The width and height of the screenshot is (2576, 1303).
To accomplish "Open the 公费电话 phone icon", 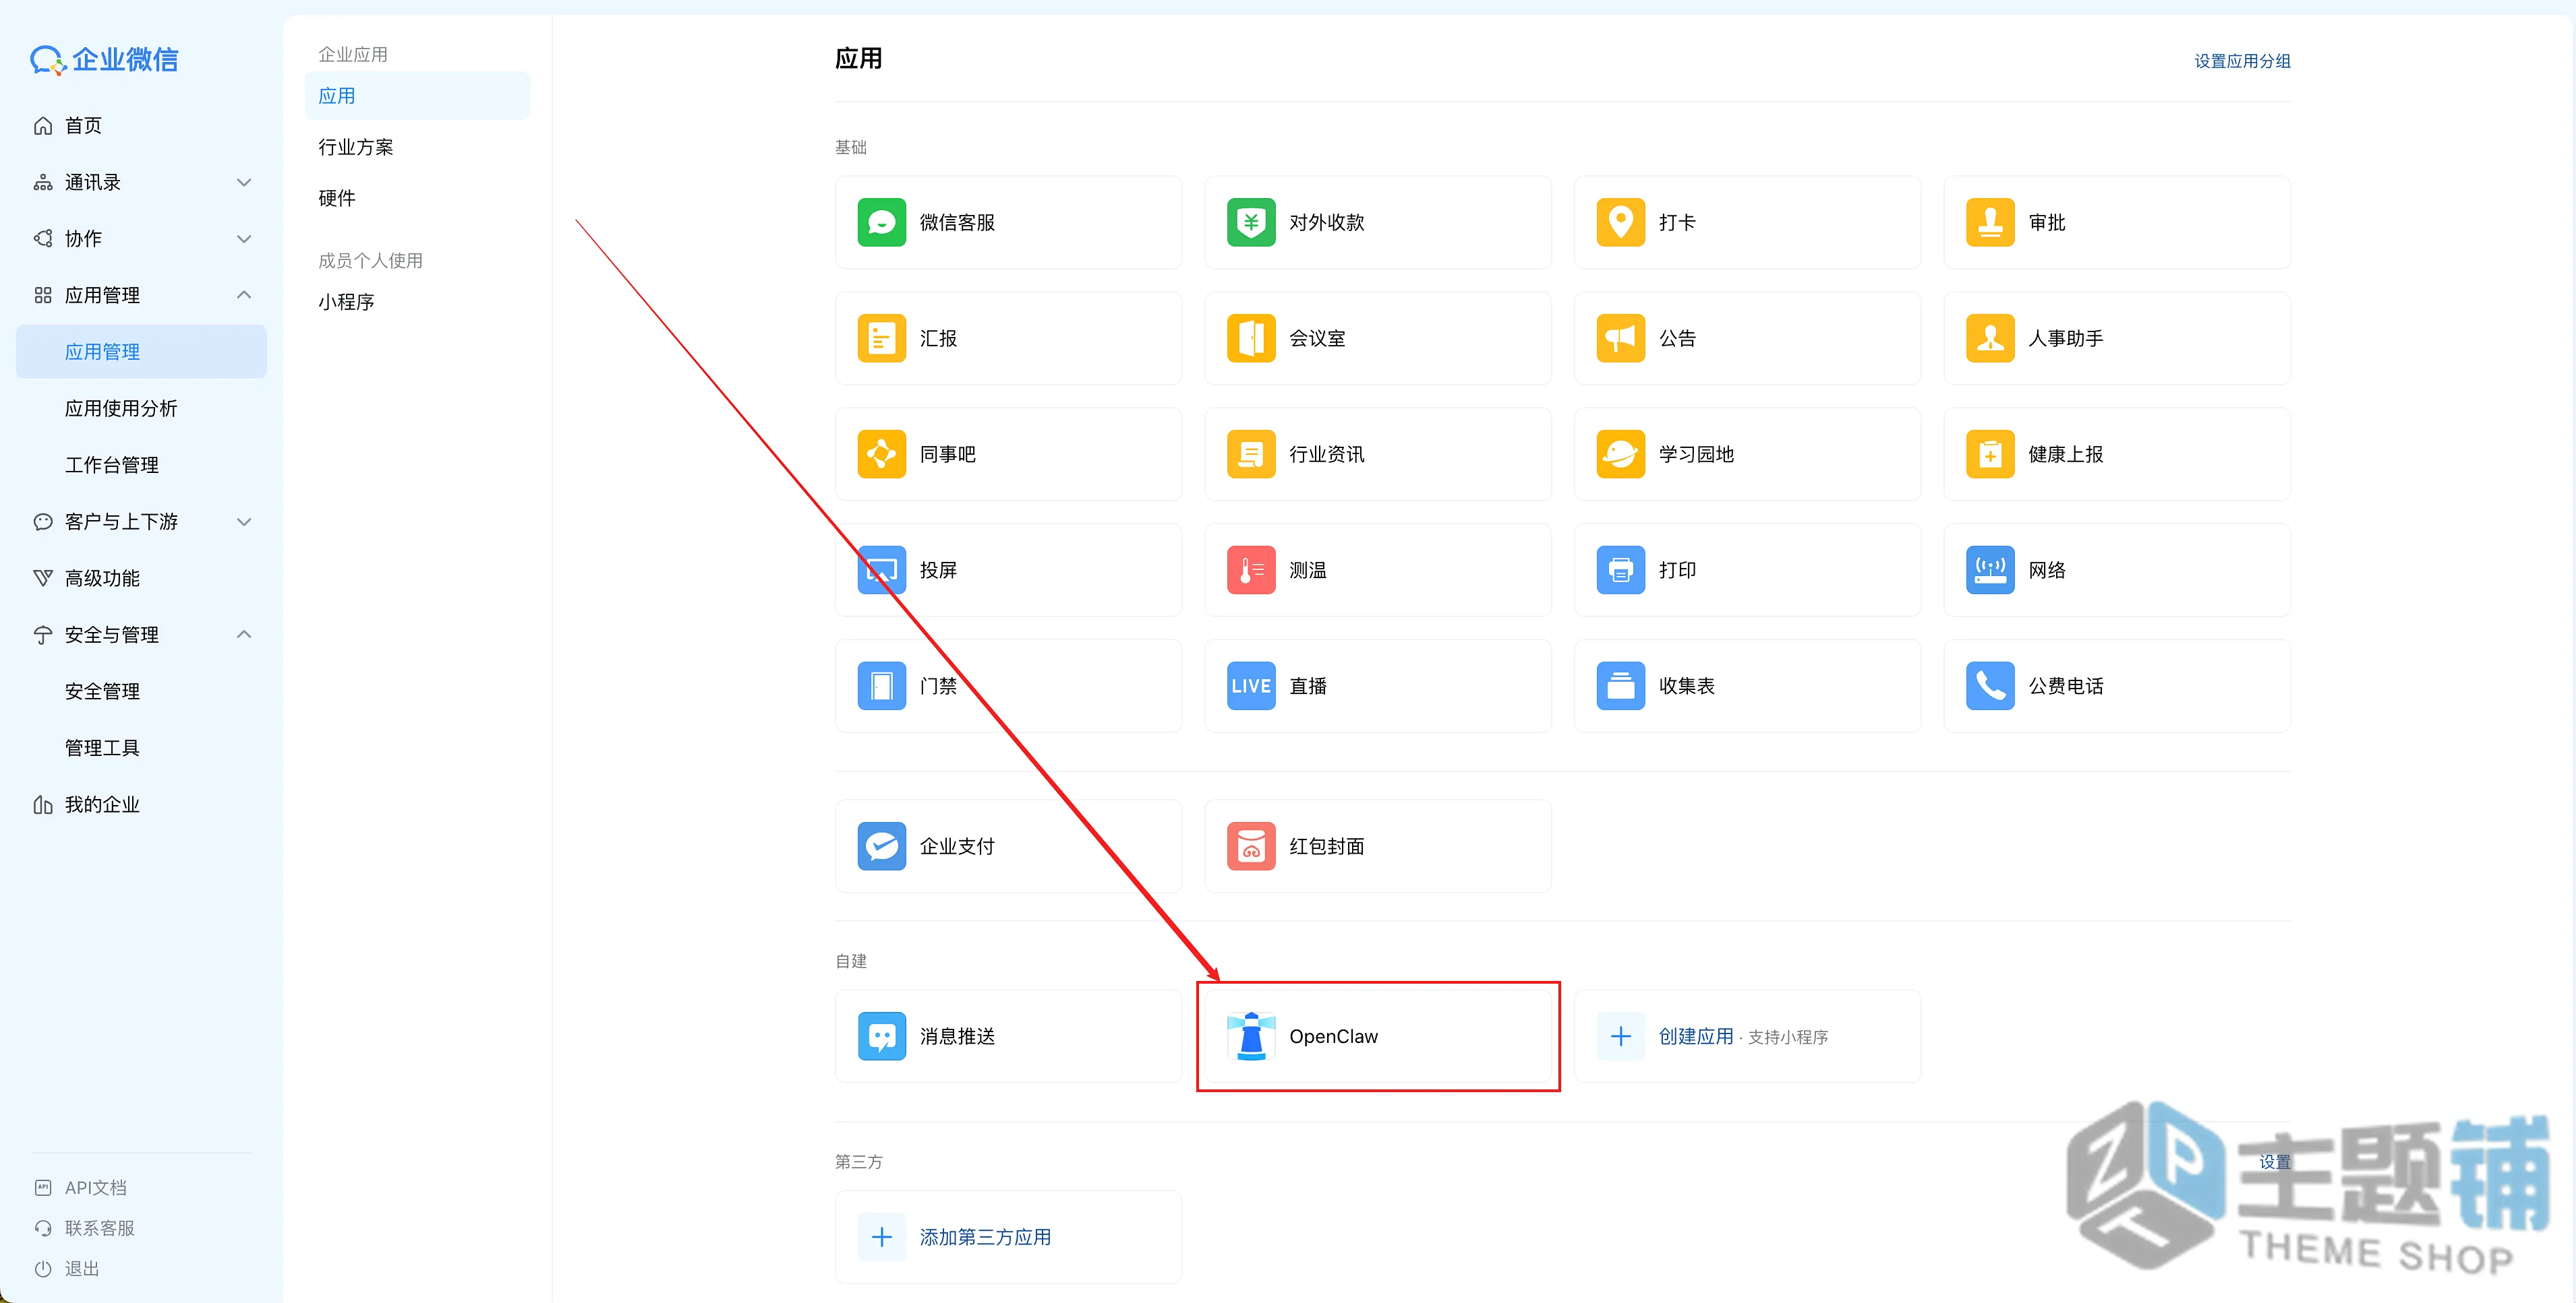I will coord(1989,685).
